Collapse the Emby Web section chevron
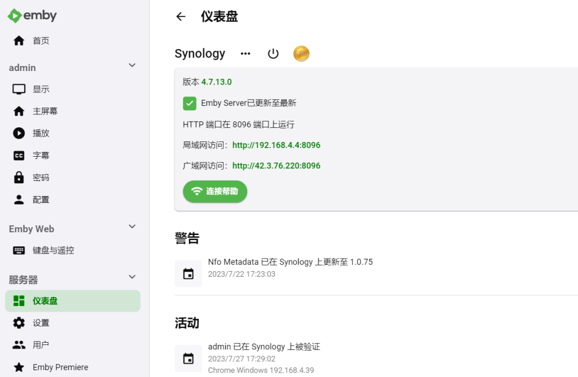The image size is (578, 377). (x=132, y=227)
